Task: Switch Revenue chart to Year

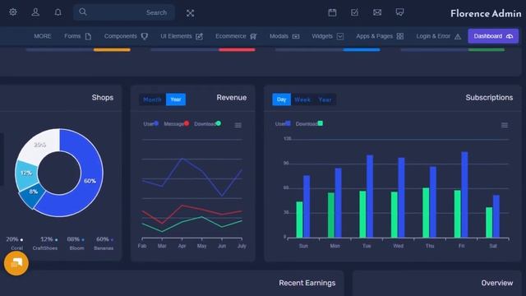Action: (x=176, y=99)
